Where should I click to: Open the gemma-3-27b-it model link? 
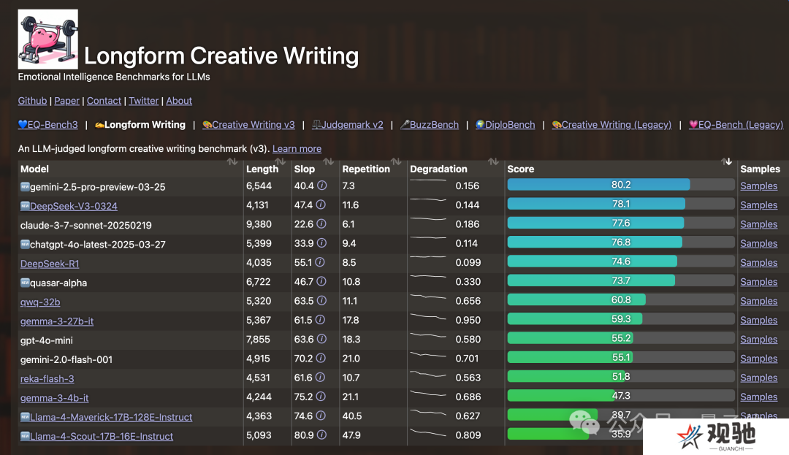(57, 321)
